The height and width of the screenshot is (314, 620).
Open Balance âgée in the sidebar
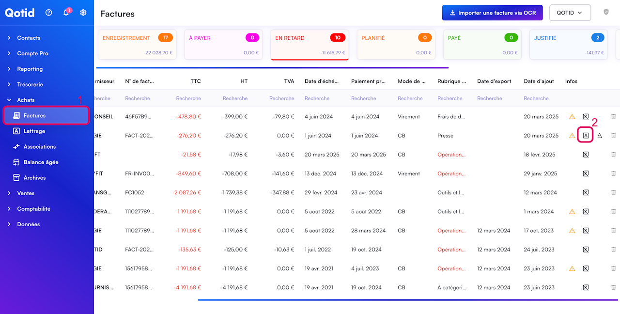(x=41, y=162)
